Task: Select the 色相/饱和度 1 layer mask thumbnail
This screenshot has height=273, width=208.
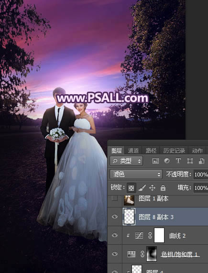Action: click(152, 254)
